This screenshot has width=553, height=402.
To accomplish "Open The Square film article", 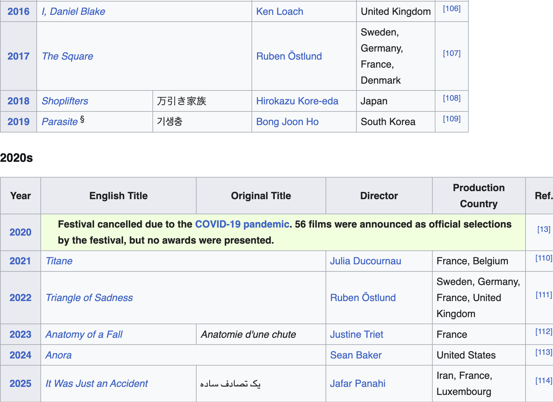I will point(68,56).
